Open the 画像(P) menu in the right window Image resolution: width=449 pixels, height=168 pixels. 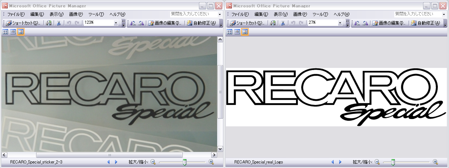(x=300, y=14)
